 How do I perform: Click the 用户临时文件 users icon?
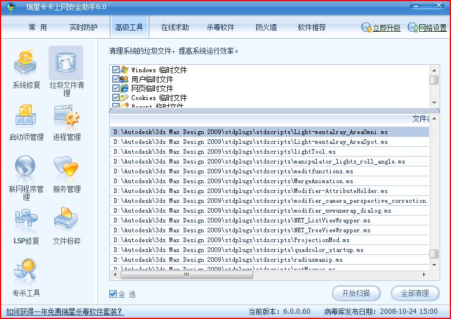pyautogui.click(x=124, y=79)
